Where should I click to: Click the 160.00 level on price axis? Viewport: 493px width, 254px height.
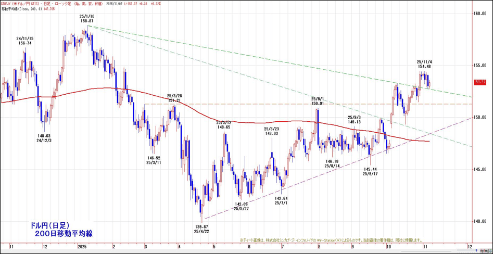coord(479,14)
